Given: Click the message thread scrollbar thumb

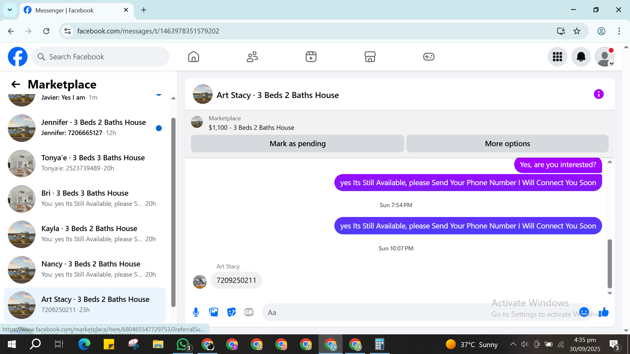Looking at the screenshot, I should [x=610, y=264].
